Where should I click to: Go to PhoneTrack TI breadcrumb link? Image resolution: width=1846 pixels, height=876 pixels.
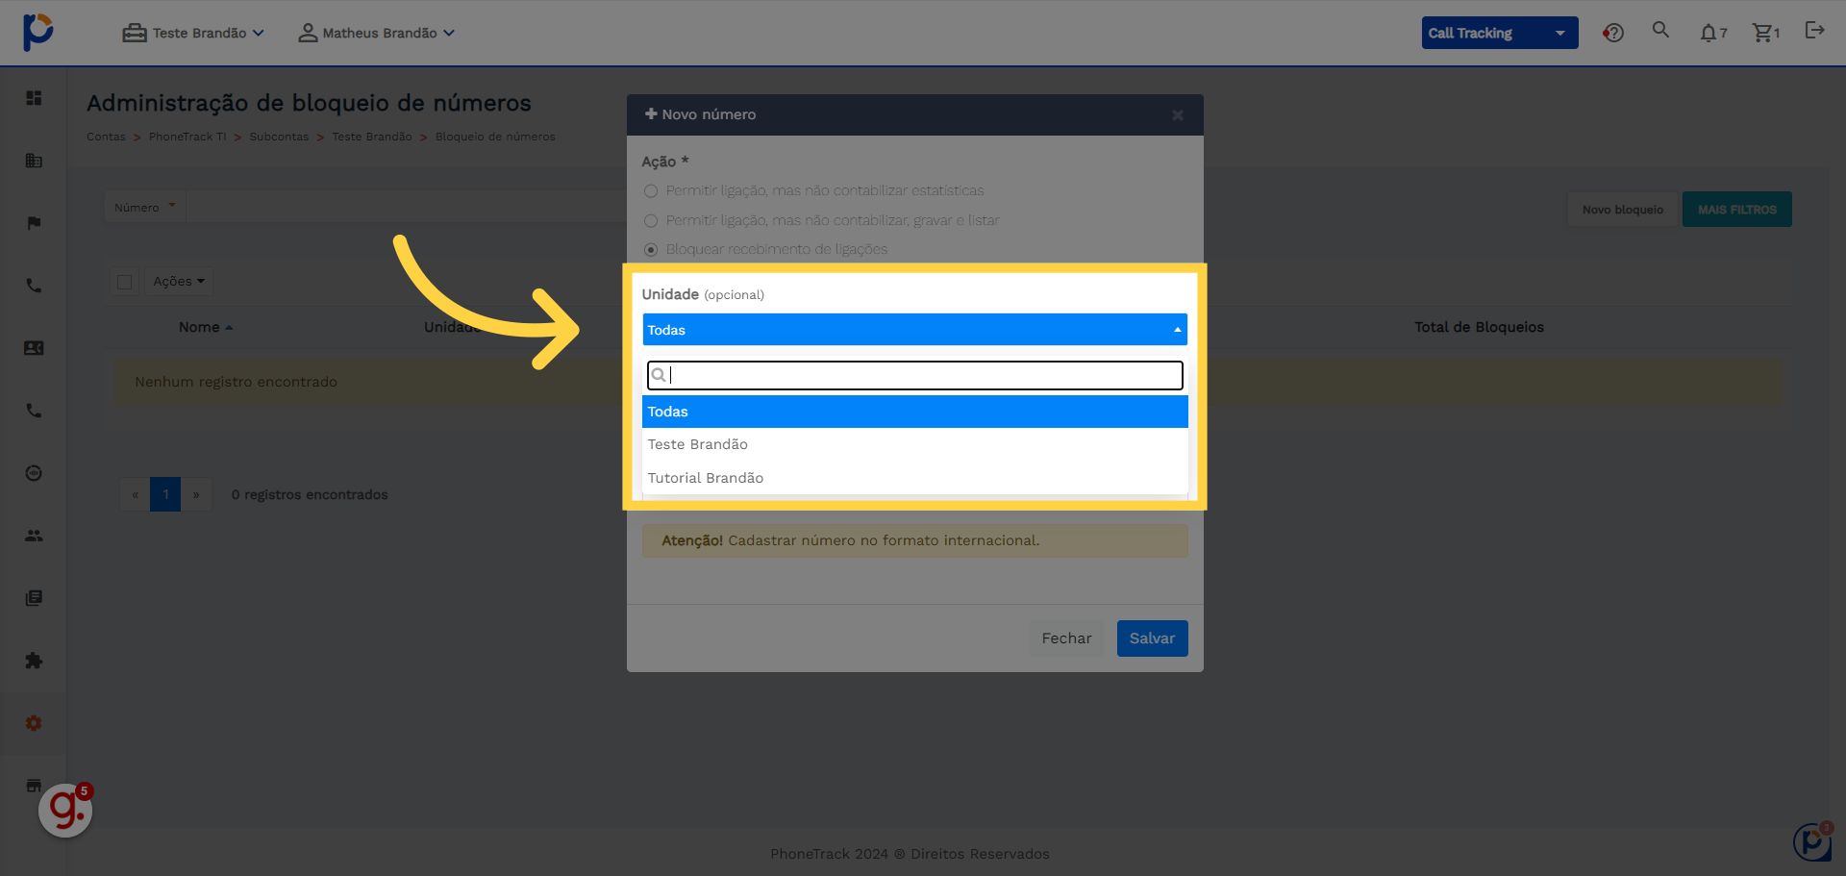tap(187, 137)
